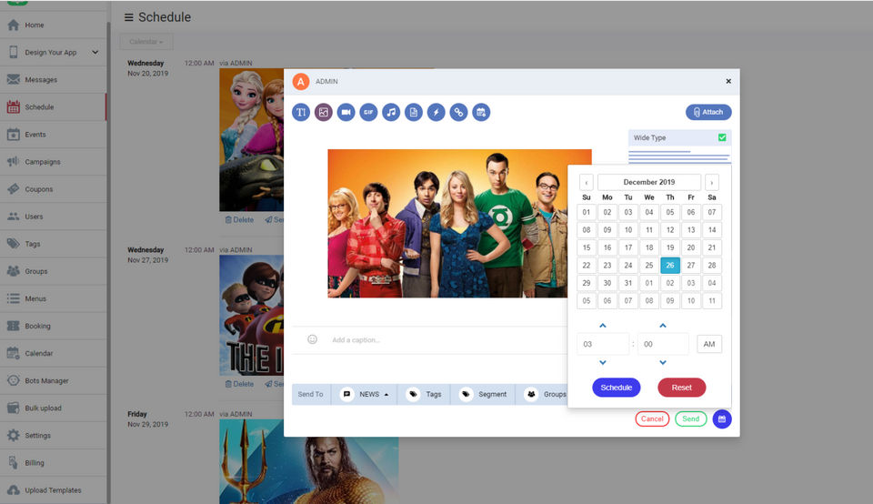This screenshot has width=873, height=504.
Task: Click the Cancel button
Action: [x=652, y=418]
